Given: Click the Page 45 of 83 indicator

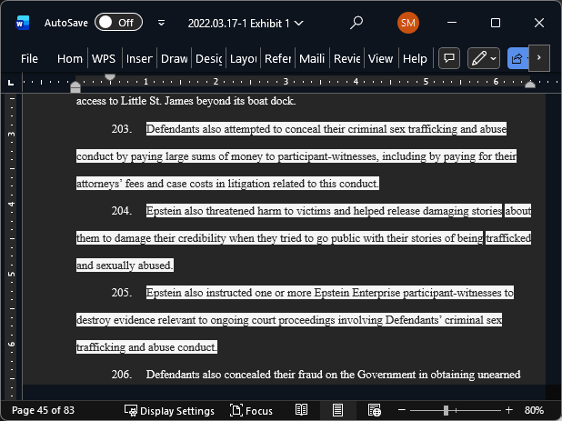Looking at the screenshot, I should pyautogui.click(x=43, y=410).
